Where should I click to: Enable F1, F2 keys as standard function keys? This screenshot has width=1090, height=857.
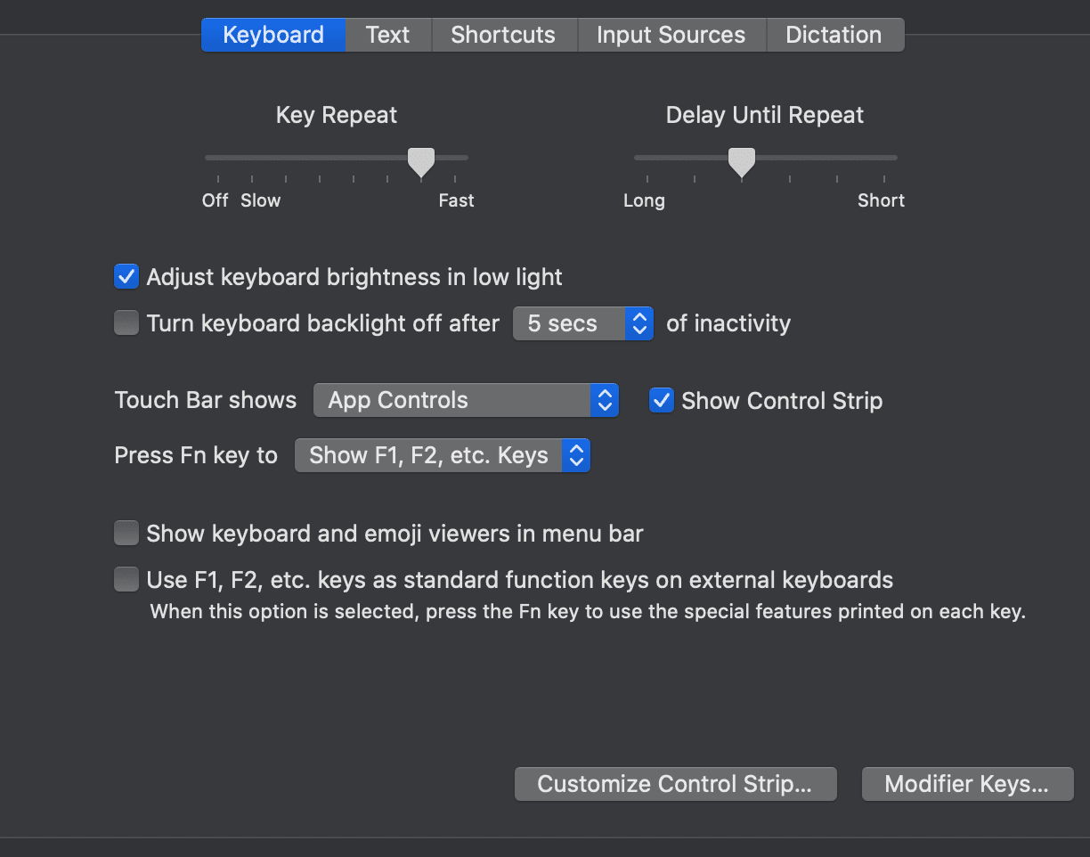pyautogui.click(x=126, y=581)
